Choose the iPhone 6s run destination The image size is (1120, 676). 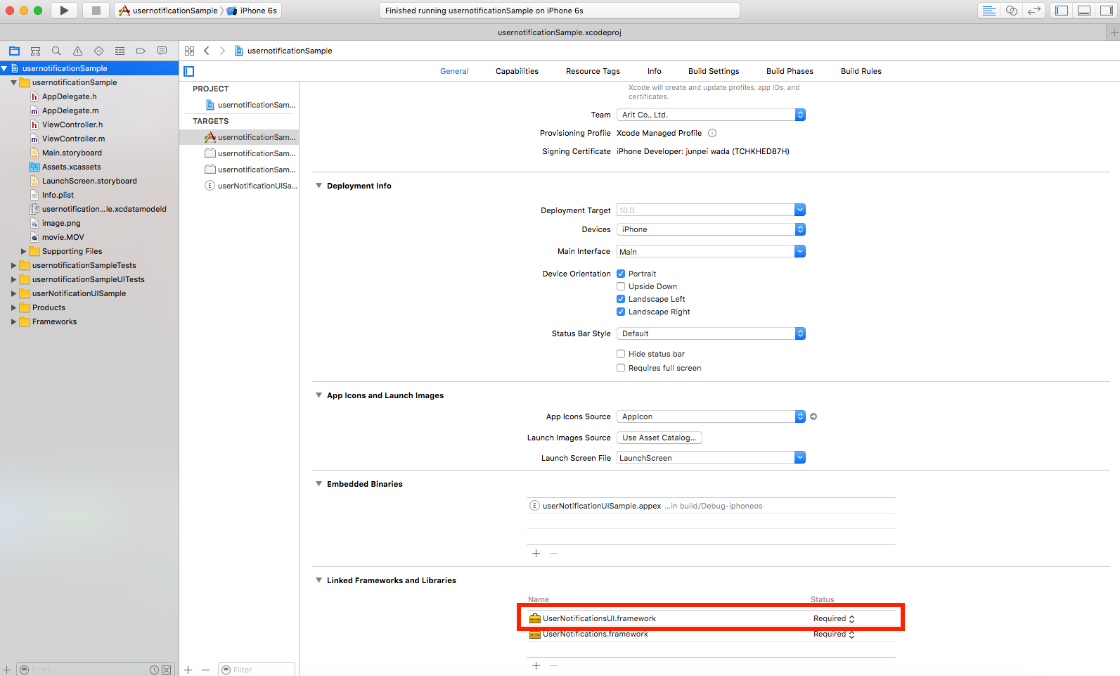click(252, 11)
